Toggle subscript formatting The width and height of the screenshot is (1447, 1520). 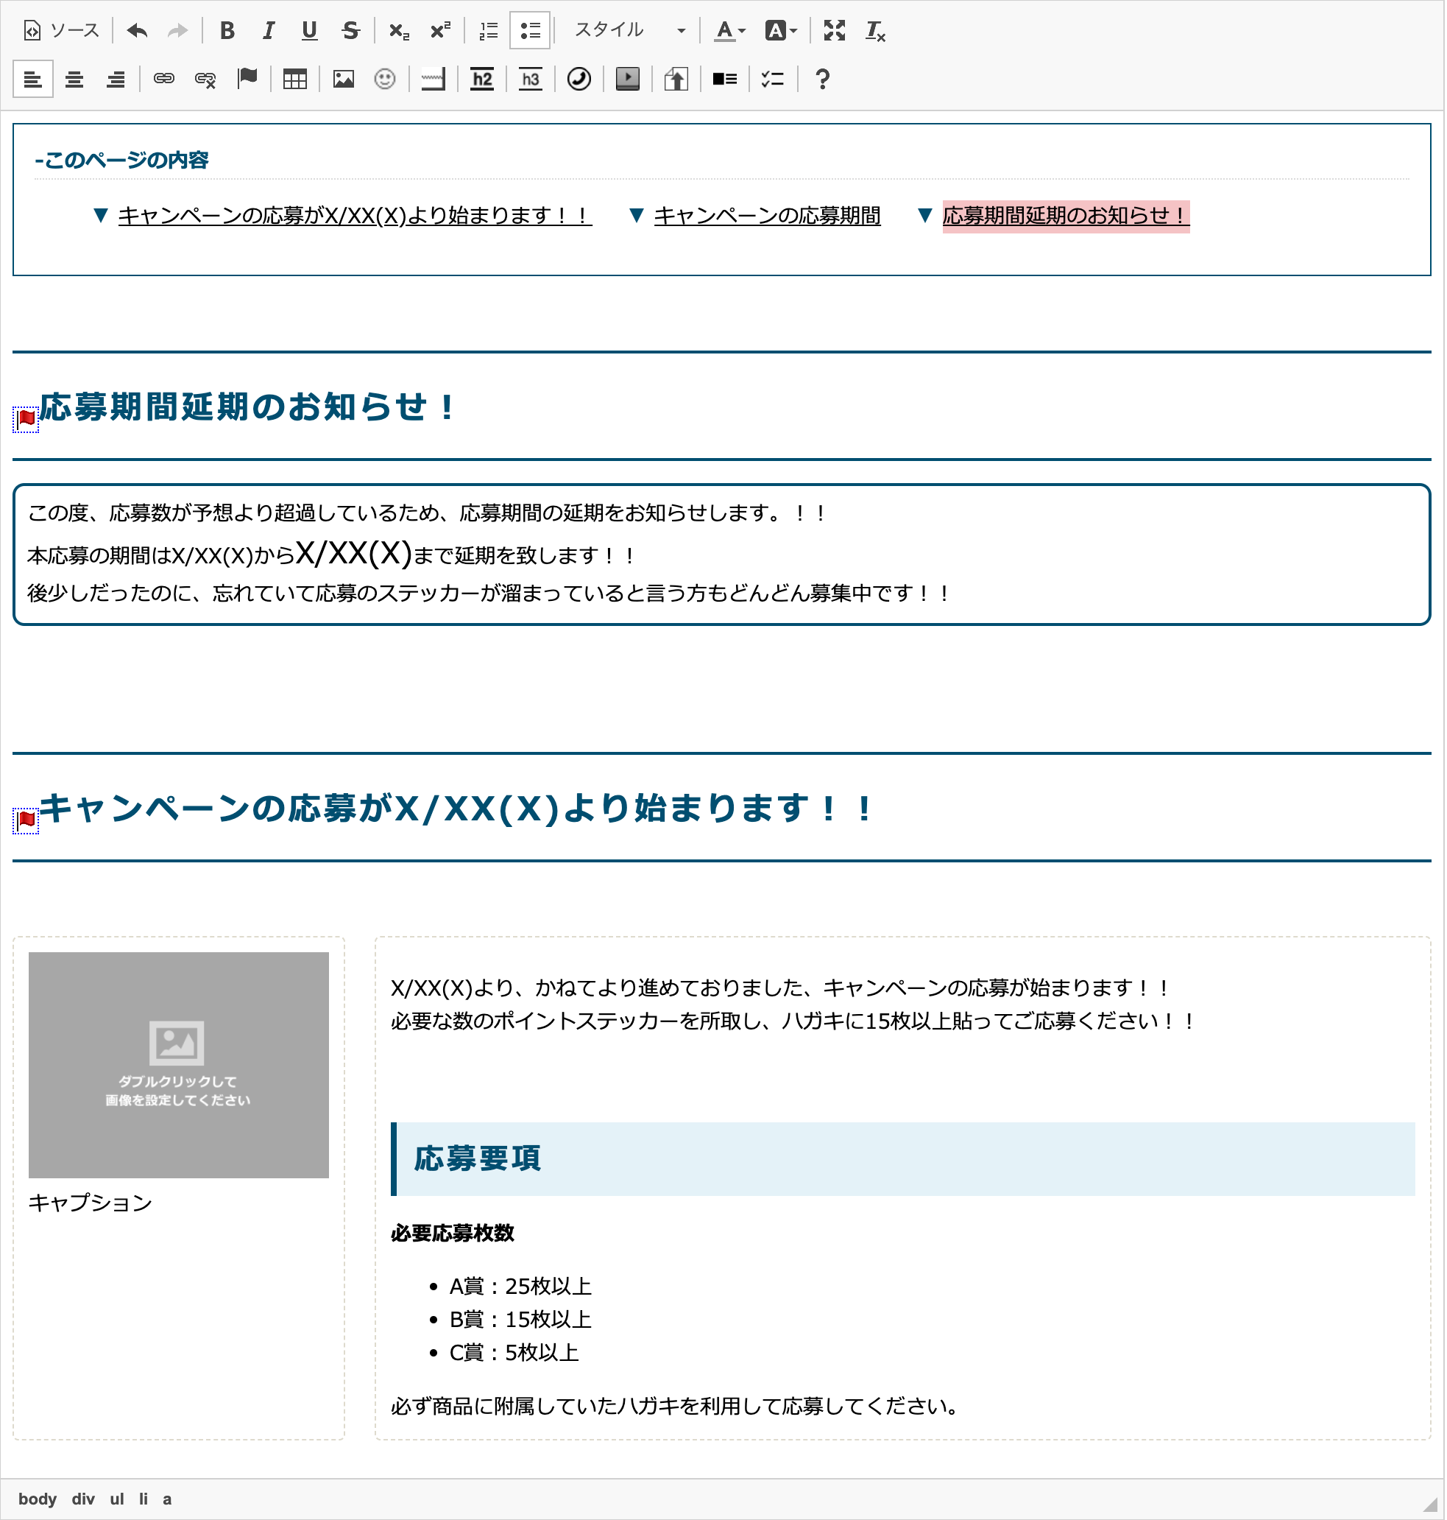399,31
